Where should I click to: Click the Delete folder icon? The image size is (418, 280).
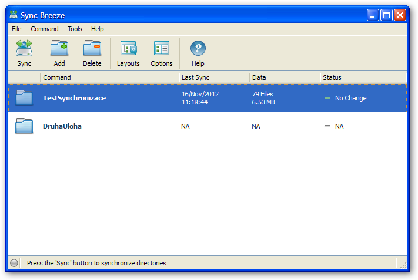point(92,48)
